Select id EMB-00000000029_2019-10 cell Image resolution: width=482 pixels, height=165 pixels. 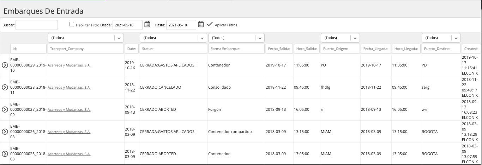(x=28, y=65)
